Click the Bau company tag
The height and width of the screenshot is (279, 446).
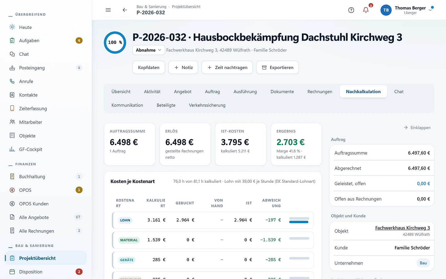click(423, 263)
